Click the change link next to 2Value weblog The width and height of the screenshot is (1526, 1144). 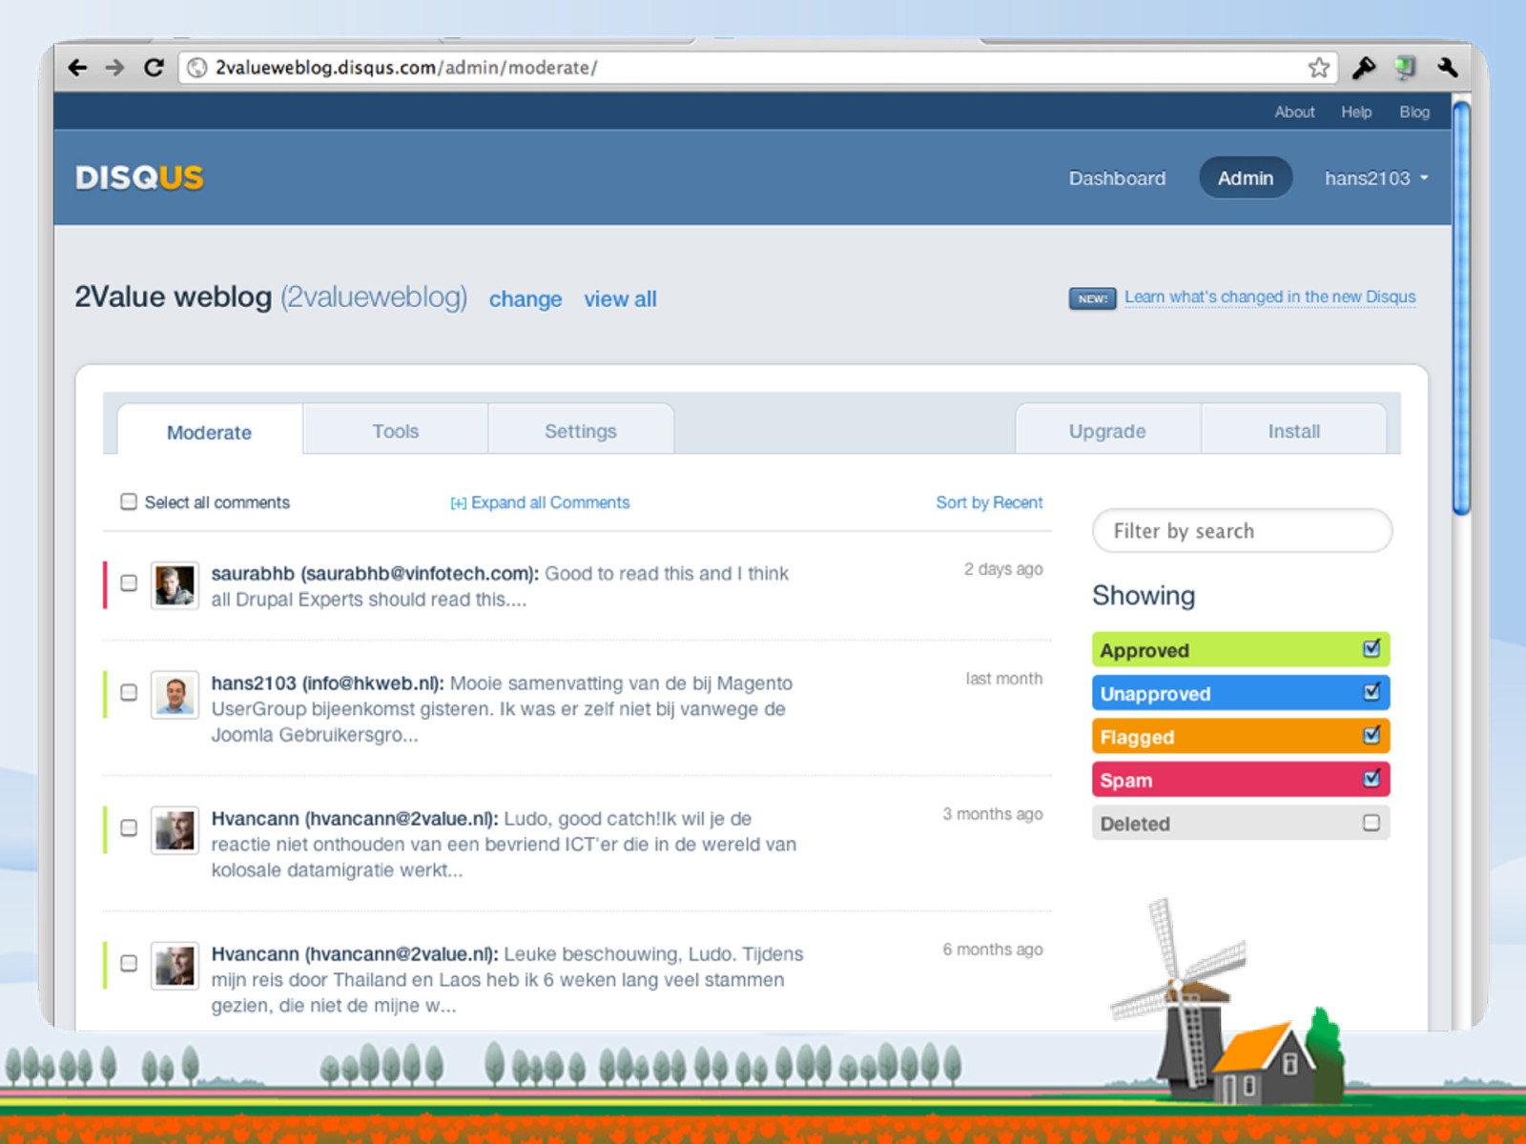(526, 299)
